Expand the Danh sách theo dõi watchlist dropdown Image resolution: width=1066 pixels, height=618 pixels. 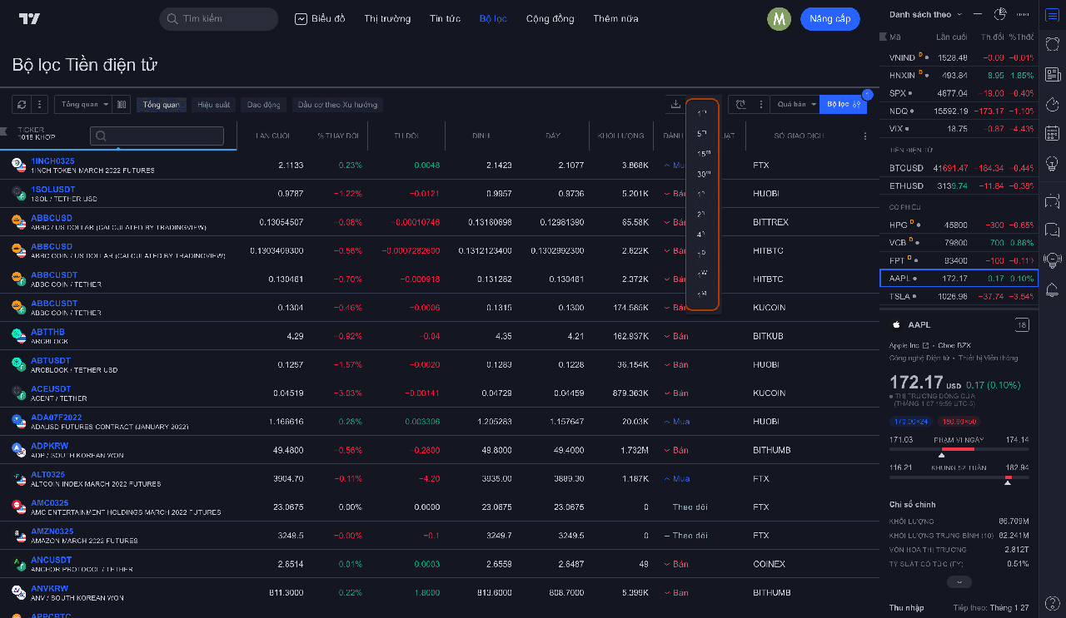(x=925, y=15)
